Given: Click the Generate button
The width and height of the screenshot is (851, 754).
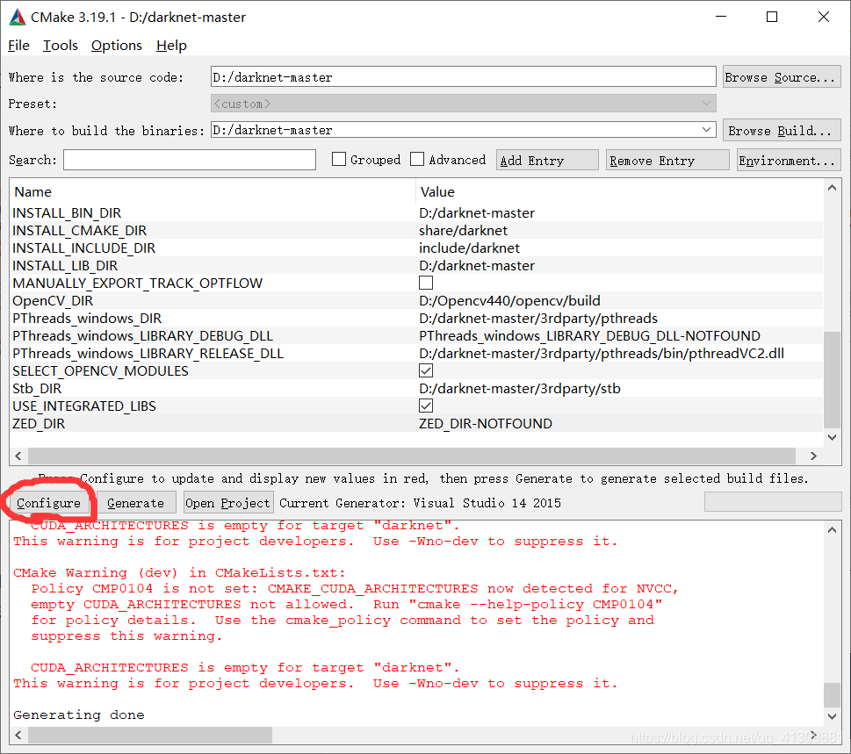Looking at the screenshot, I should point(135,503).
